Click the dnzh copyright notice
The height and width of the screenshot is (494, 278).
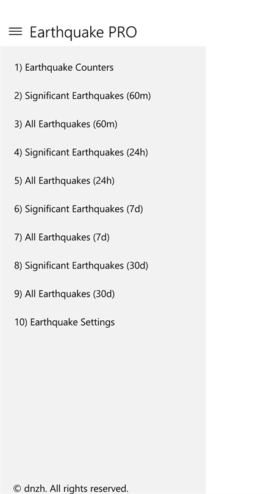[x=71, y=489]
